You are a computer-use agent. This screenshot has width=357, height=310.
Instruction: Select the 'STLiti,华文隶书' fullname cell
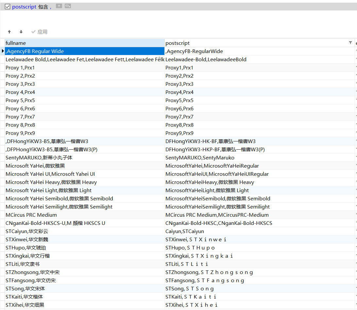(x=84, y=264)
